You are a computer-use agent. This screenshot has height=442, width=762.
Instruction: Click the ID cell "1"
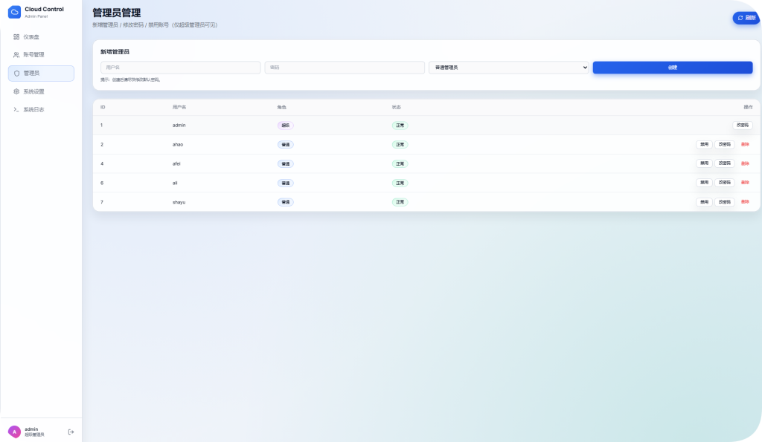tap(101, 126)
